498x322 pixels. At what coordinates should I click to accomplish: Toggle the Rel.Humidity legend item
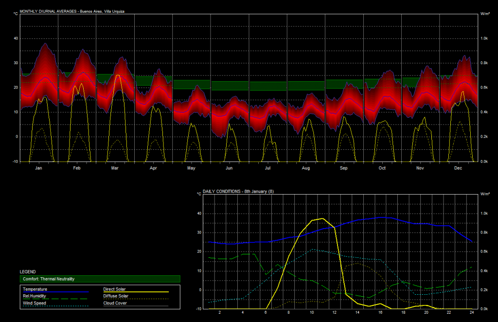(x=34, y=296)
